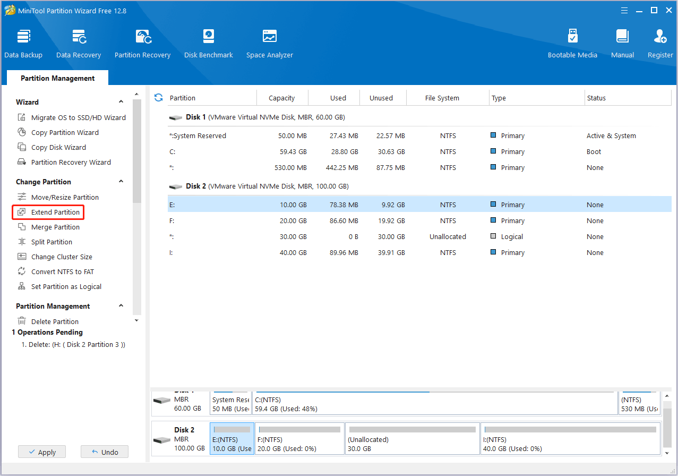
Task: Create Bootable Media
Action: (x=572, y=44)
